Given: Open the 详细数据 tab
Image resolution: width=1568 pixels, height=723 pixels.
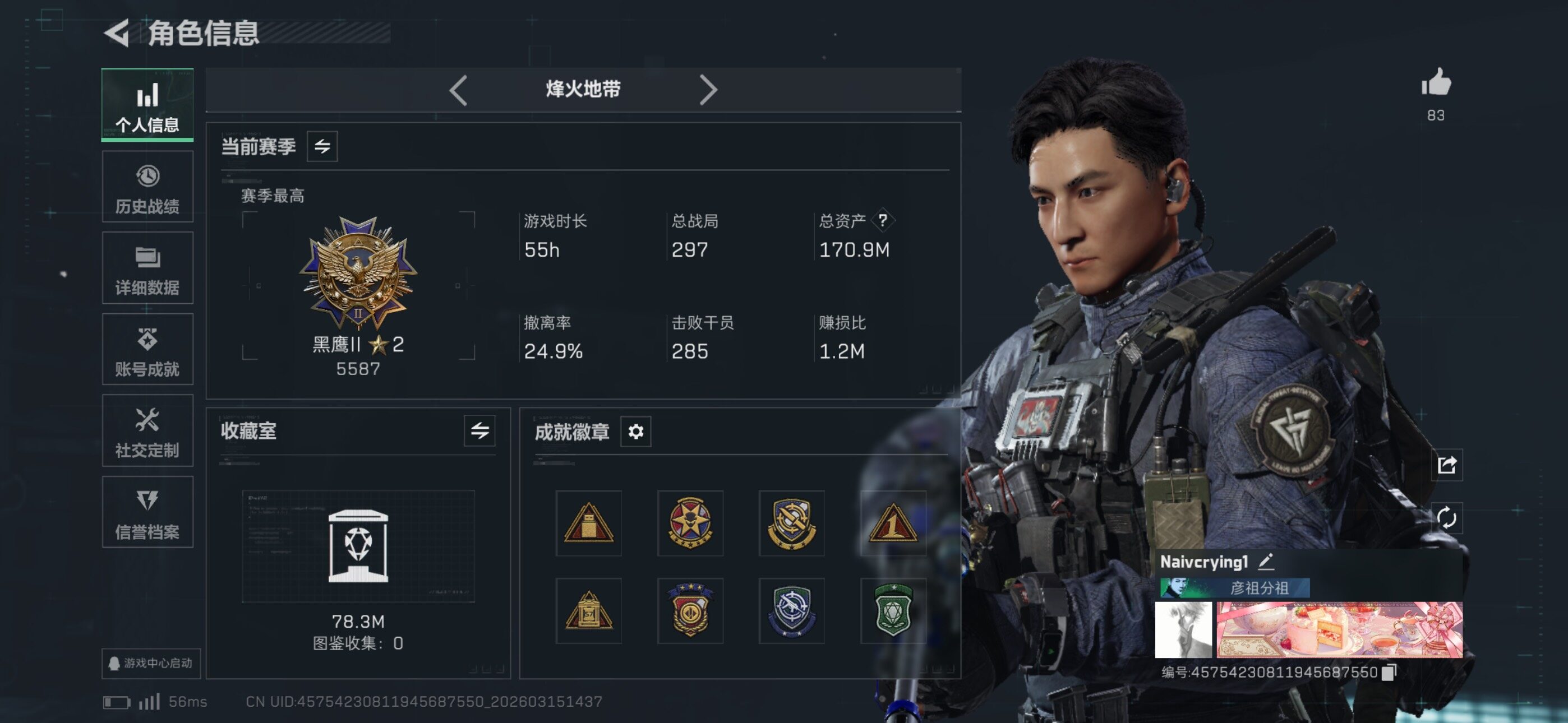Looking at the screenshot, I should coord(147,268).
